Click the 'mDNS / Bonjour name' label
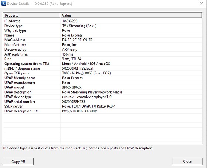207x168 pixels. (22, 68)
